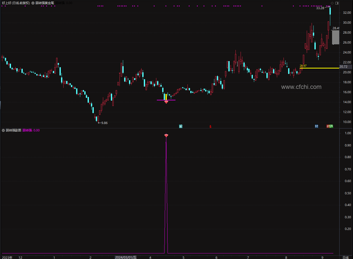Click the yellow horizontal price line
This screenshot has height=259, width=353.
(319, 68)
